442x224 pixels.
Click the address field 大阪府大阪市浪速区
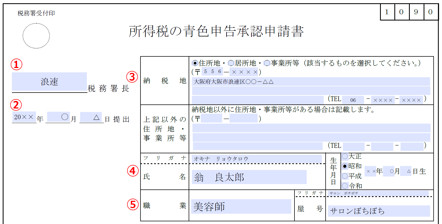coord(311,82)
